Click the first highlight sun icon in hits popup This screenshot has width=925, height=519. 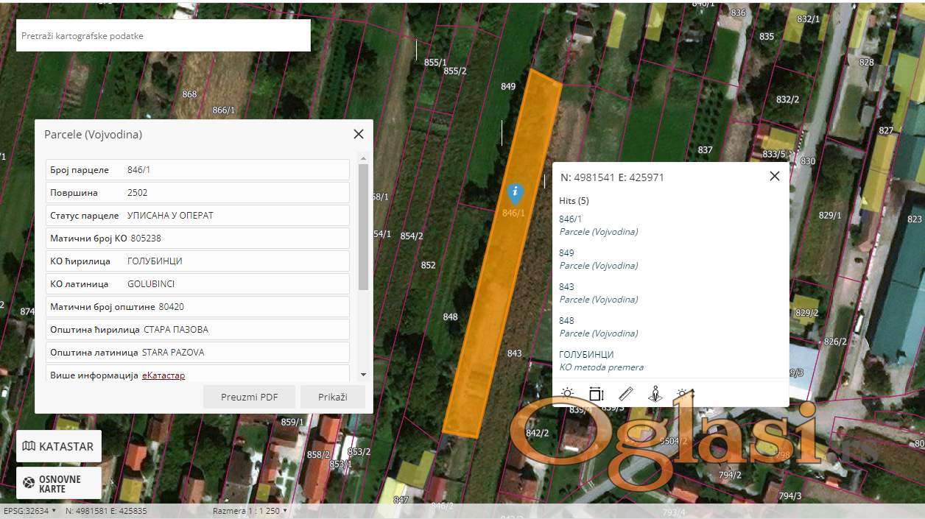(567, 393)
